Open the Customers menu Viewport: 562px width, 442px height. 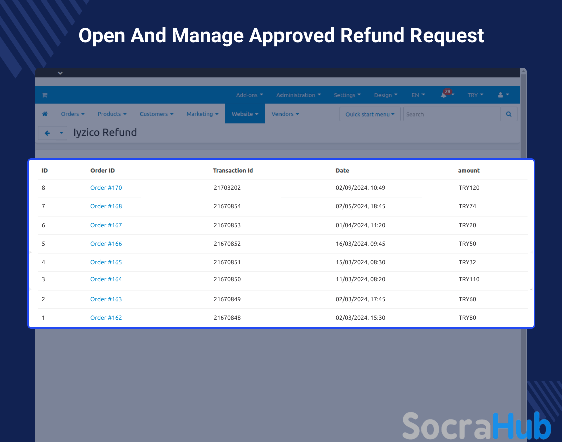point(156,114)
